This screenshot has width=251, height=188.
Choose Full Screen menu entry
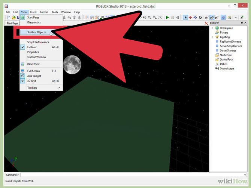(x=41, y=71)
